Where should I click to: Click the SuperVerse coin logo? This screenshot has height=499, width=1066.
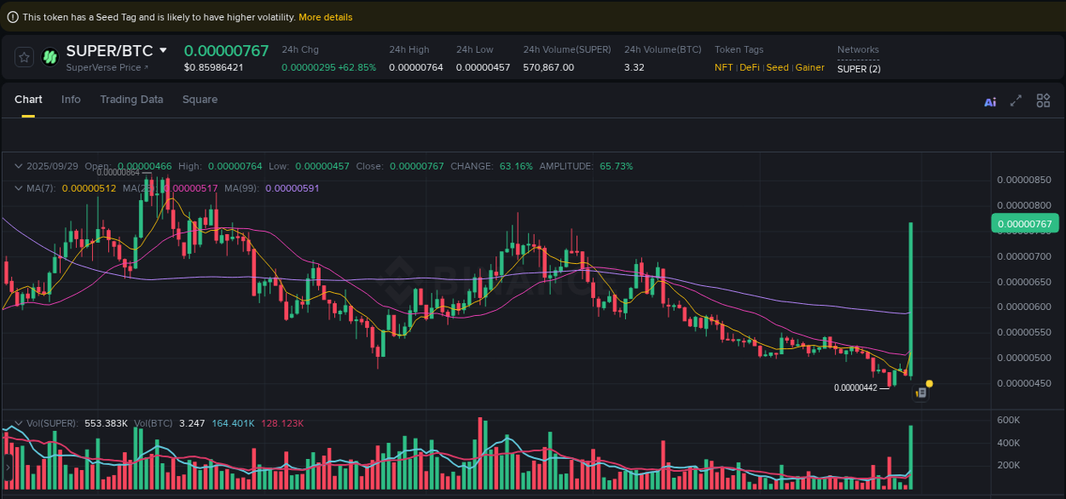click(x=50, y=56)
